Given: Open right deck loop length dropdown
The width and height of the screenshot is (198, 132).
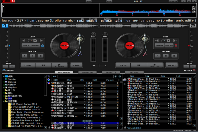Looking at the screenshot, I should [x=168, y=41].
